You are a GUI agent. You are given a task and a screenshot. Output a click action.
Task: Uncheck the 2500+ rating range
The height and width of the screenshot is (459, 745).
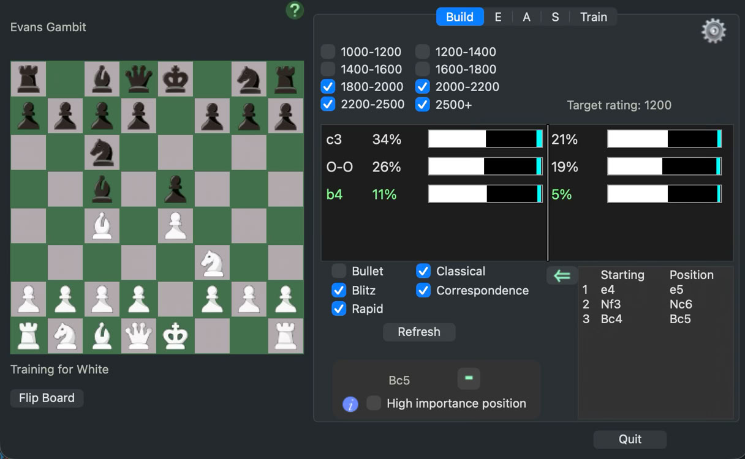[423, 105]
